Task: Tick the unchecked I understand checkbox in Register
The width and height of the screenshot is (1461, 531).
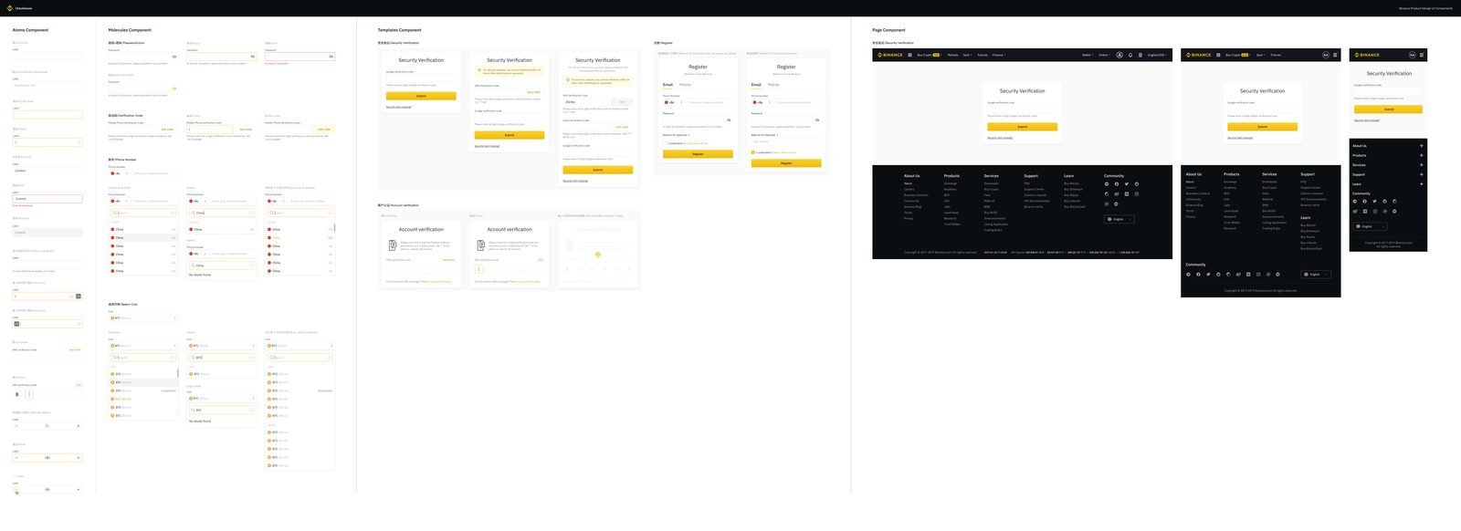Action: click(665, 143)
